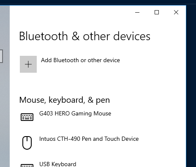The height and width of the screenshot is (167, 196).
Task: Click the dark desktop area beside window
Action: [191, 85]
